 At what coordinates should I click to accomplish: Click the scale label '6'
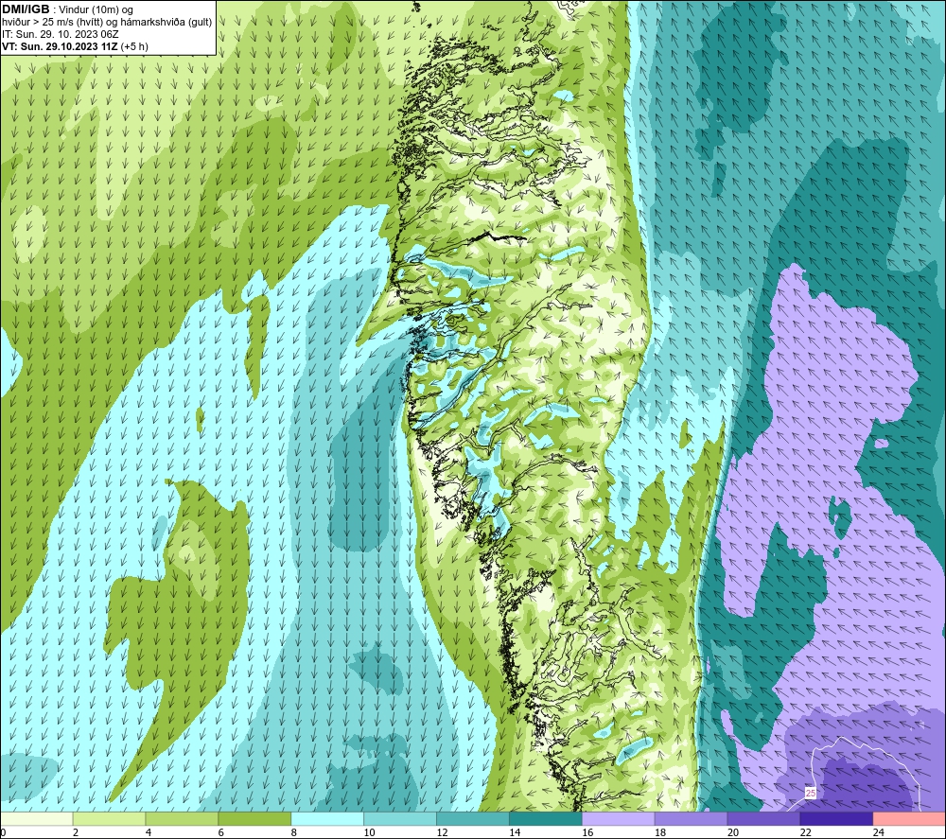pyautogui.click(x=220, y=832)
